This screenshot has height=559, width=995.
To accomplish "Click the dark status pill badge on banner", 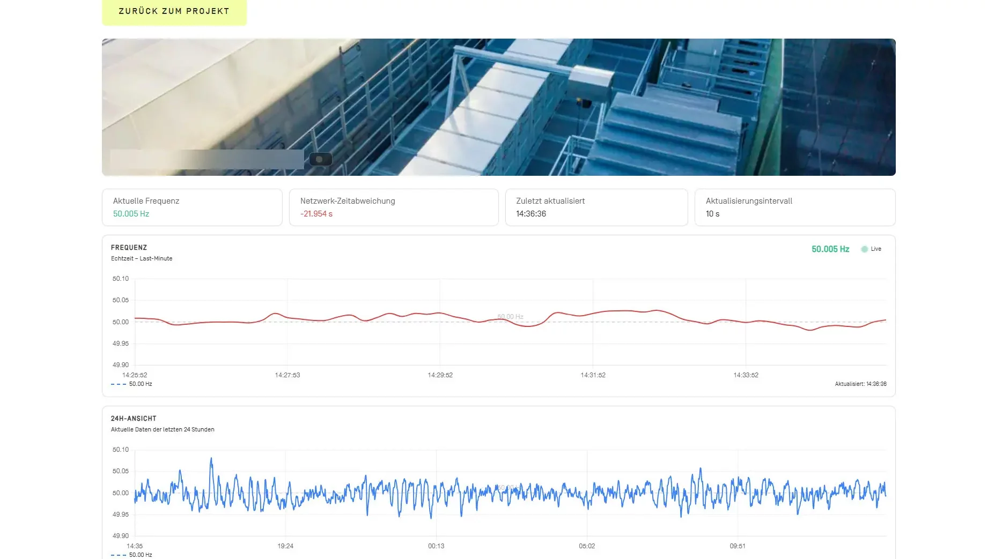I will pyautogui.click(x=321, y=159).
